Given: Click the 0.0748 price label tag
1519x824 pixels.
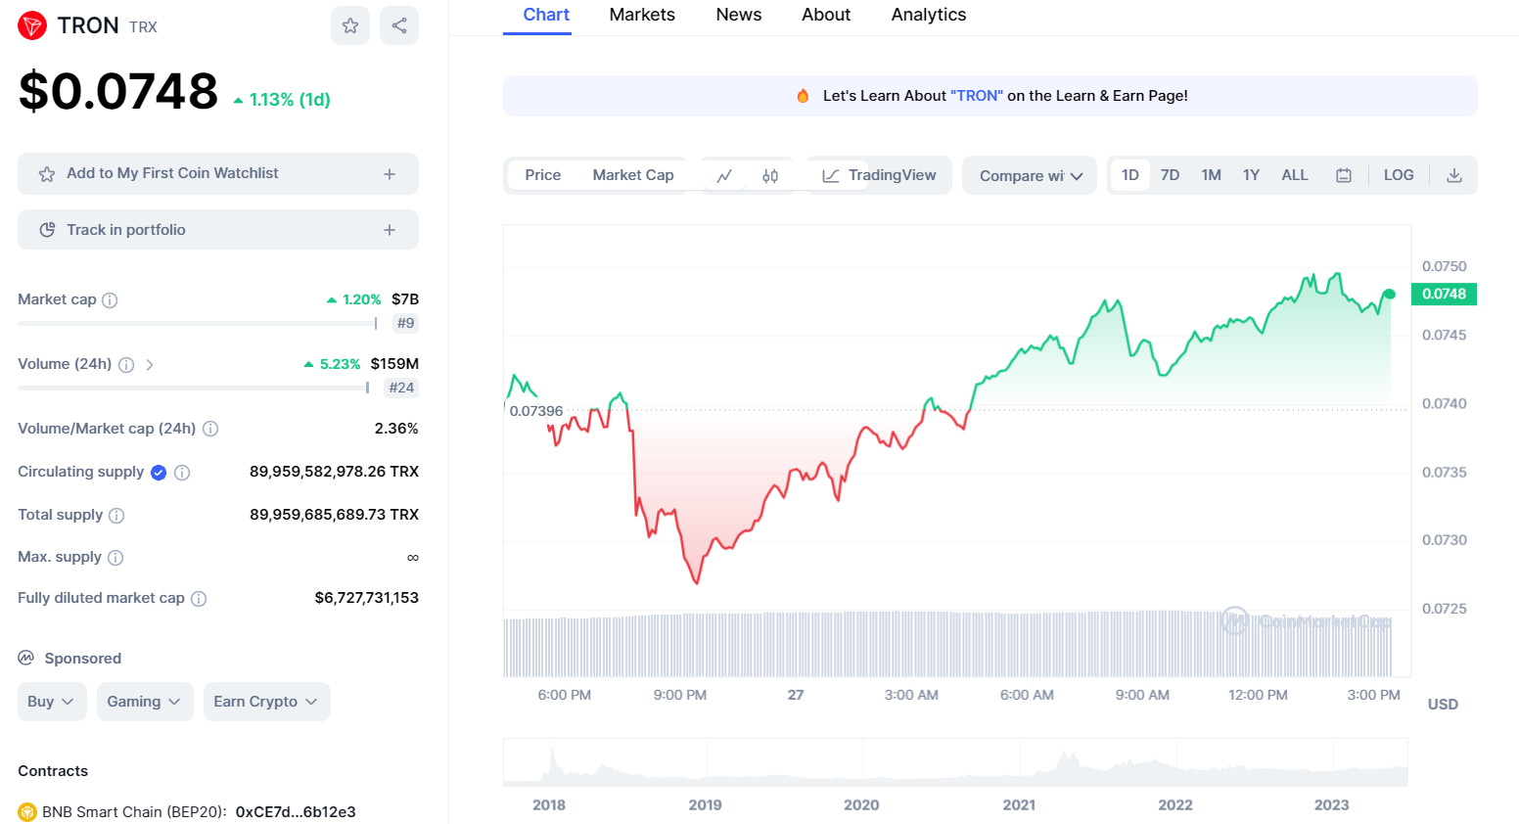Looking at the screenshot, I should [x=1445, y=294].
